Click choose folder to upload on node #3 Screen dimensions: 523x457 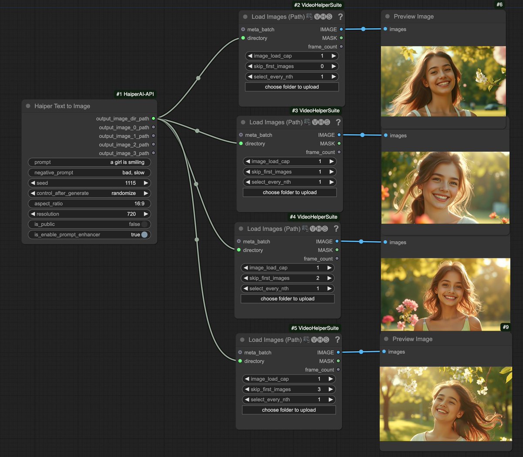(x=290, y=192)
